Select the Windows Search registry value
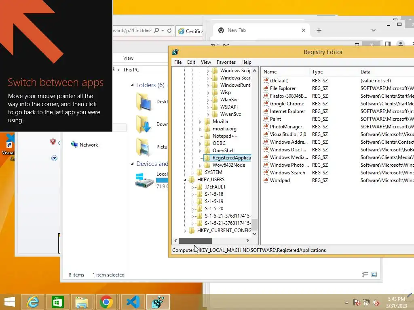 point(287,173)
